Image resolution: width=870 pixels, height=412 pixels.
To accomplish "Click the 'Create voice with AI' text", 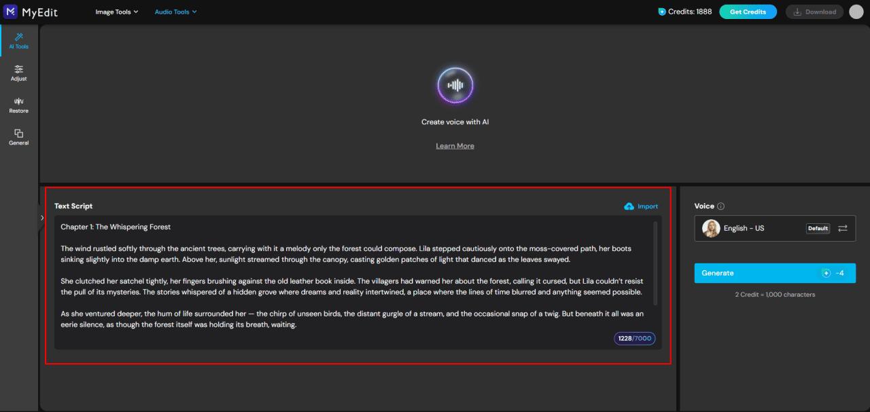I will click(455, 122).
